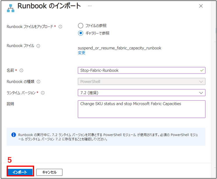Viewport: 217px width, 179px height.
Task: Click info icon next to ランタイム バージョン
Action: [x=43, y=93]
